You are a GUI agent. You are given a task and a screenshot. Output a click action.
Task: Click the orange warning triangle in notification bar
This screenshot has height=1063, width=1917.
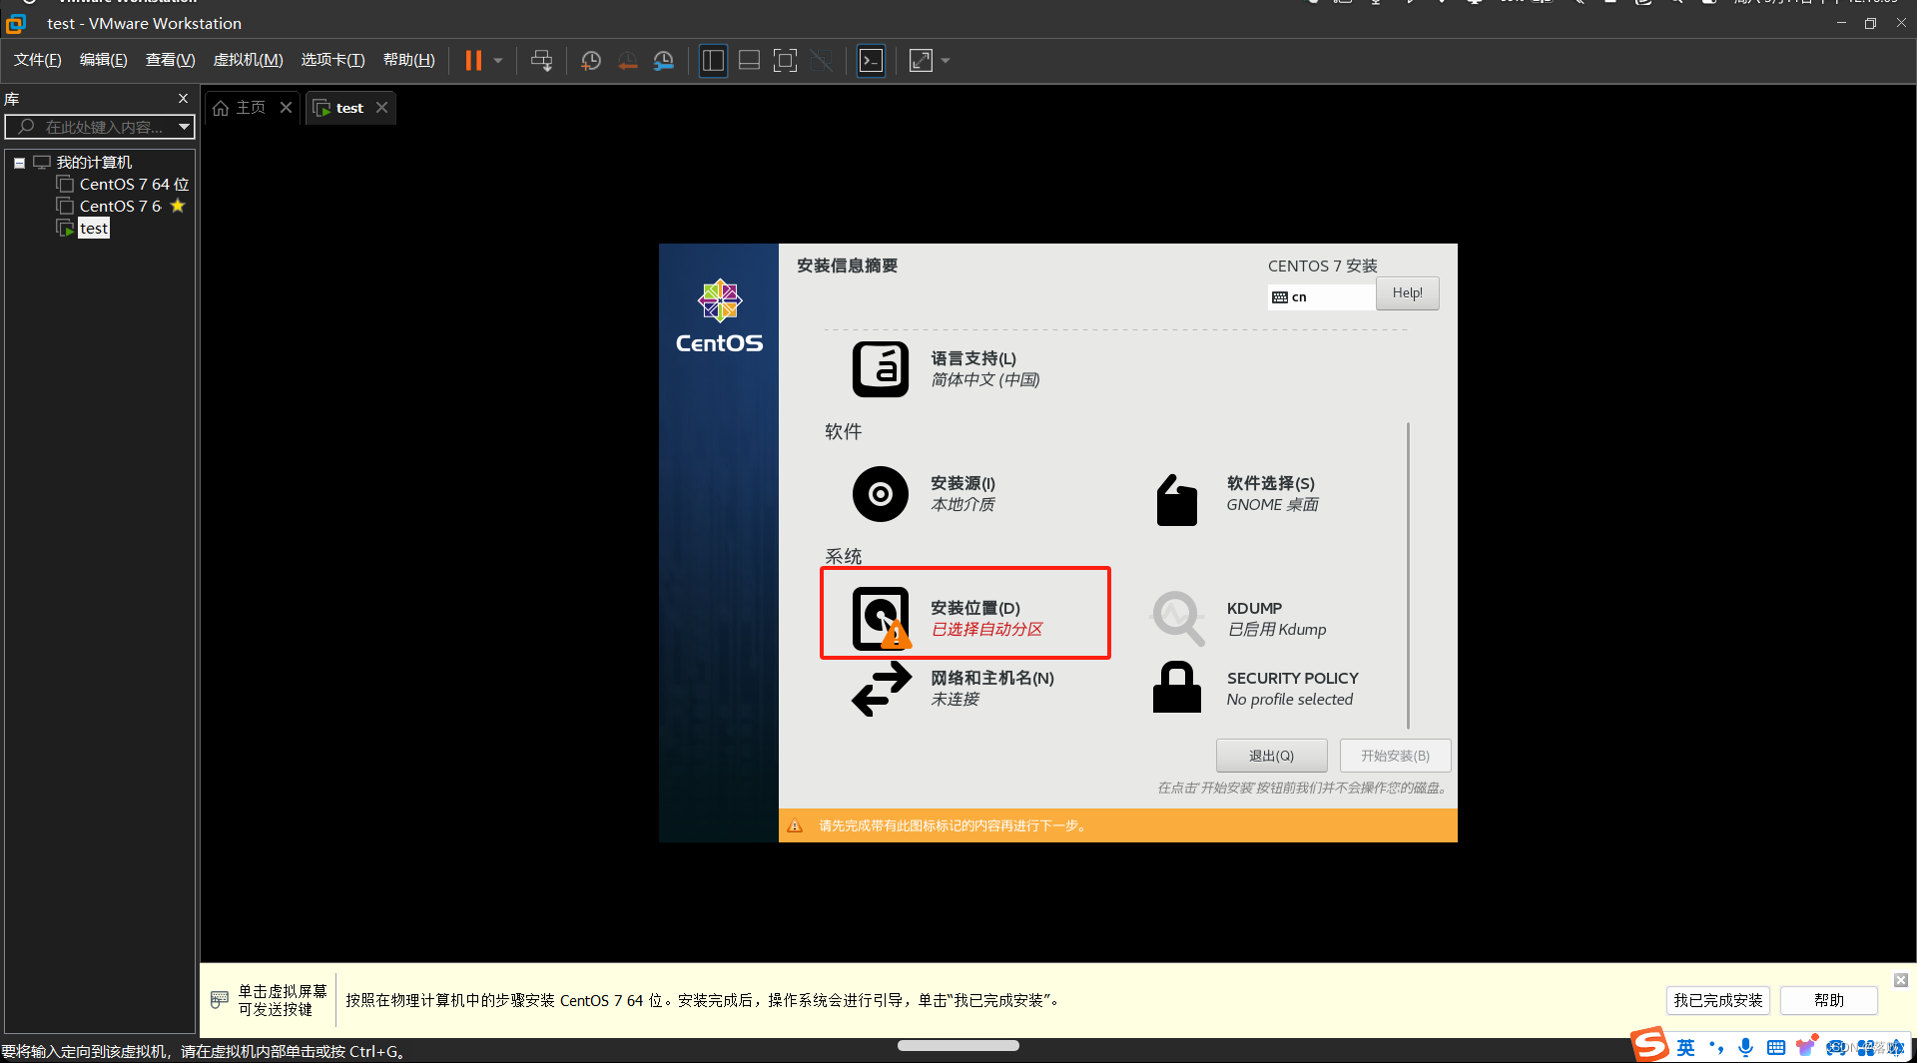[795, 825]
